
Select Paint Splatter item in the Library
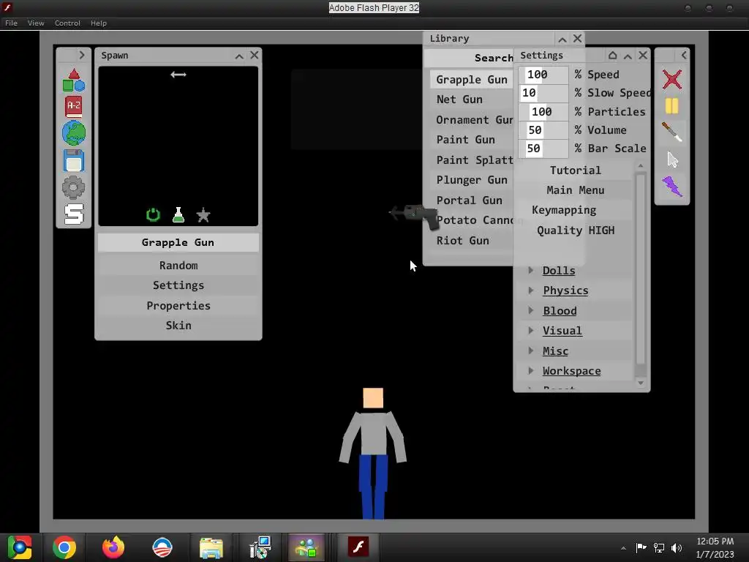(471, 160)
